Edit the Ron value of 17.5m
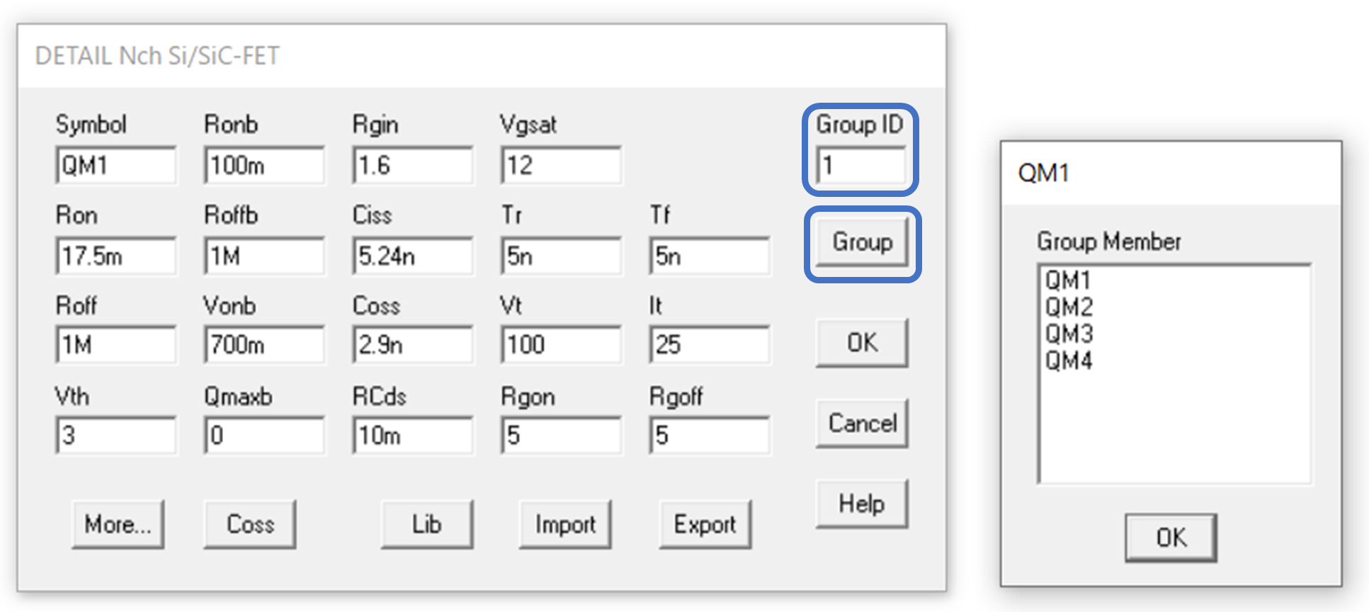The width and height of the screenshot is (1369, 612). click(x=115, y=256)
